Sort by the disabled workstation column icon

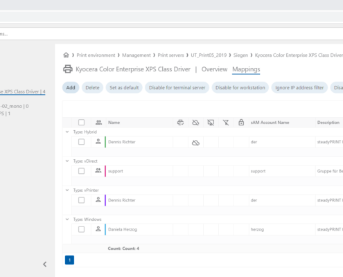[211, 123]
